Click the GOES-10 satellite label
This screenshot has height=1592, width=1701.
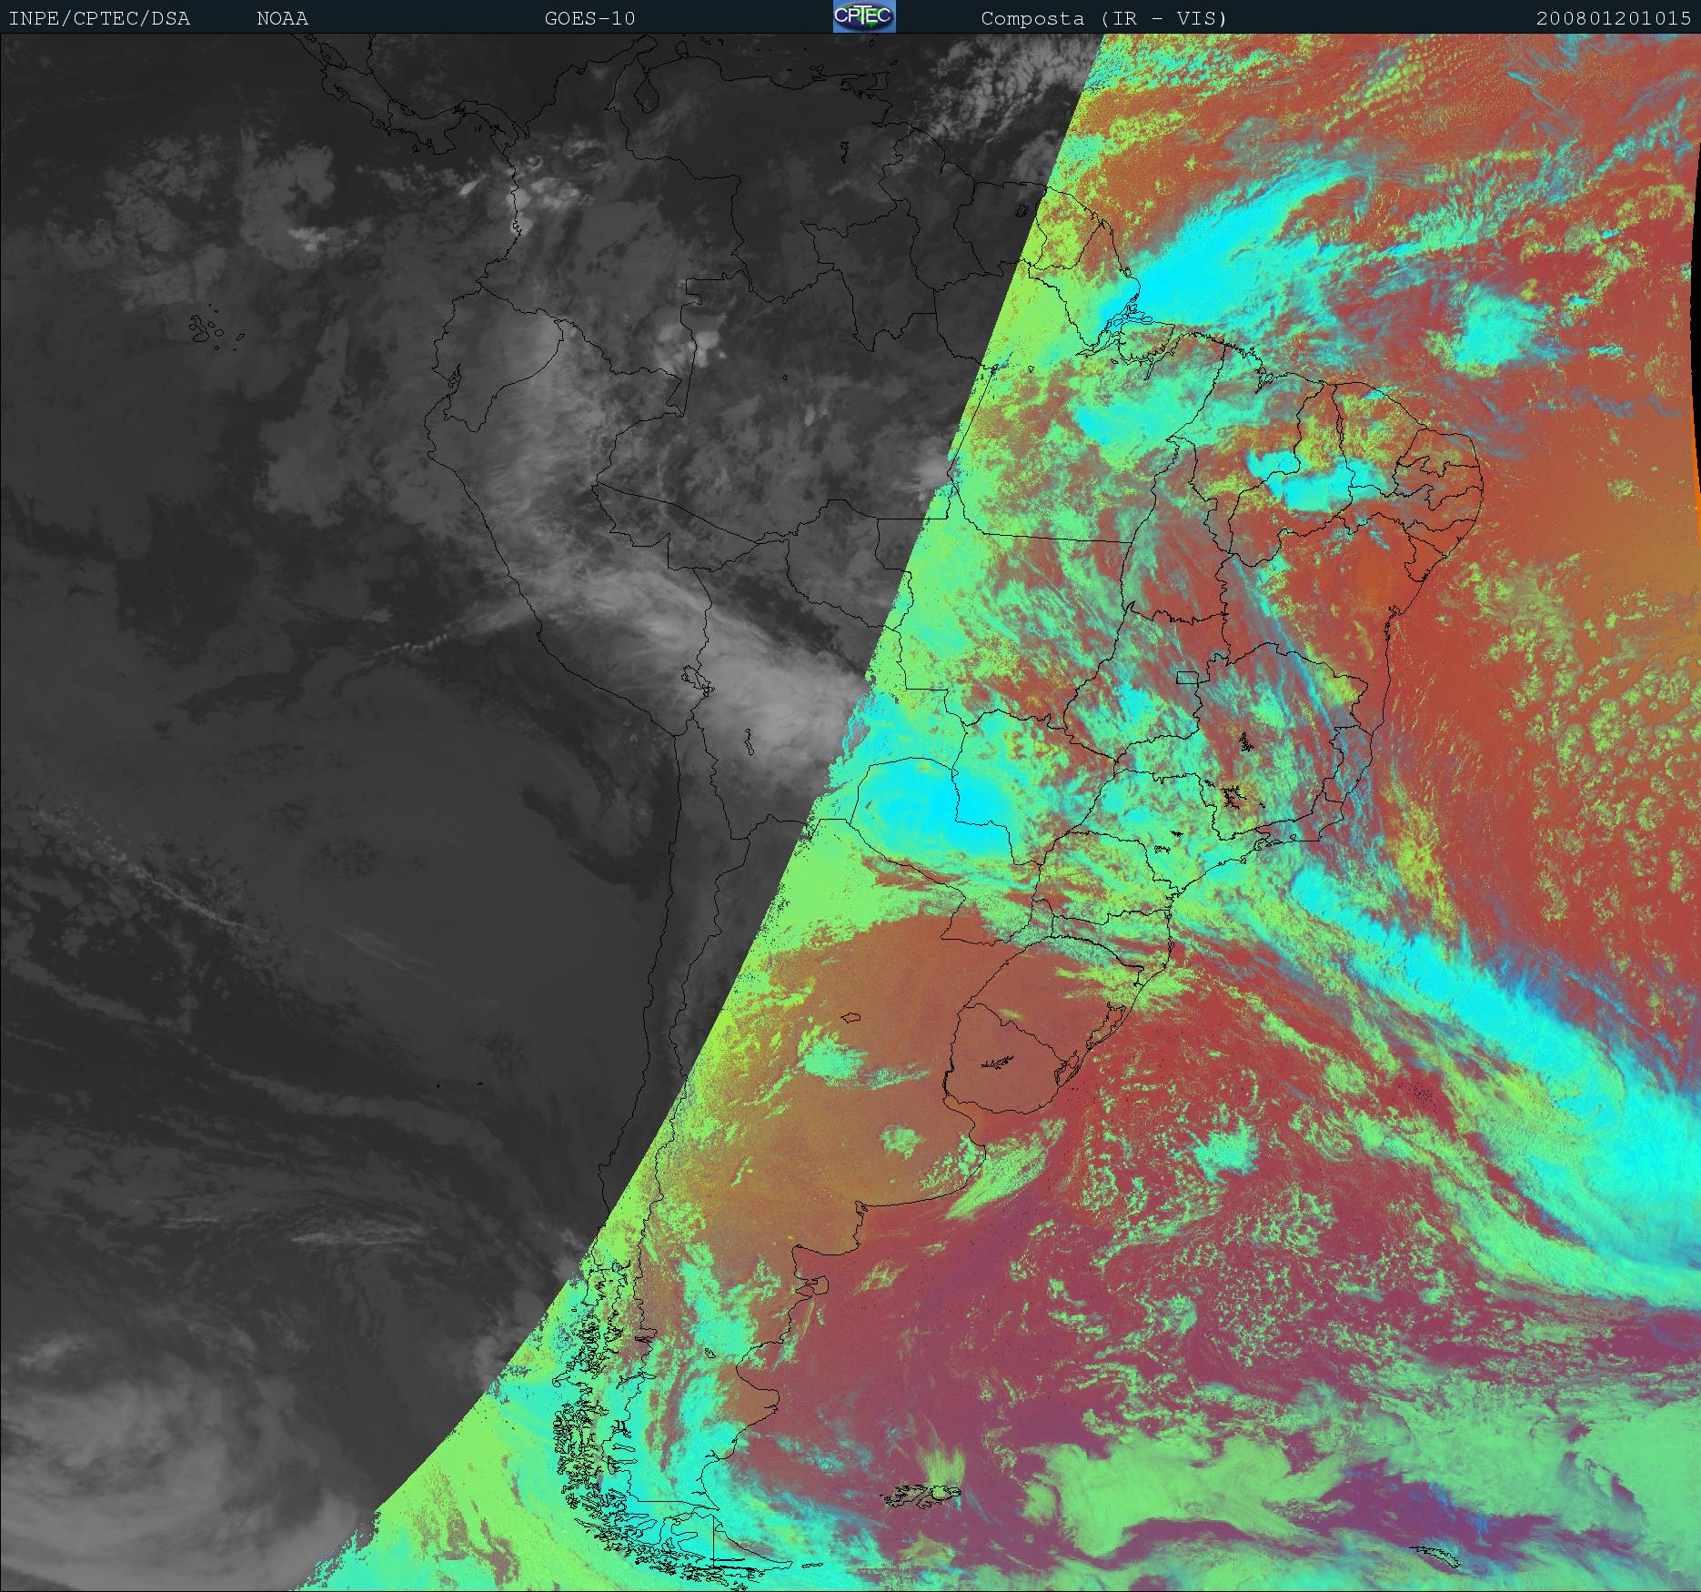pos(589,19)
